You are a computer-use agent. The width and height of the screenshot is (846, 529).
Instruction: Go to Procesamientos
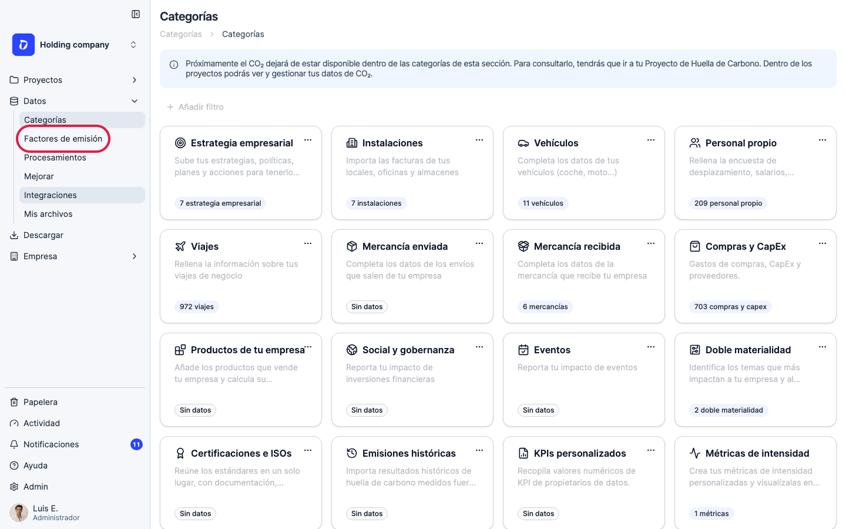(x=55, y=158)
